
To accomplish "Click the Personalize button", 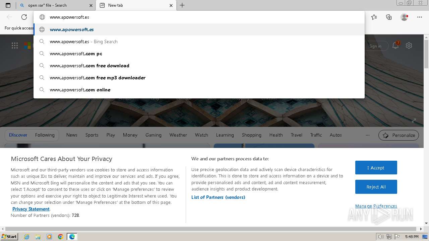I will [399, 135].
